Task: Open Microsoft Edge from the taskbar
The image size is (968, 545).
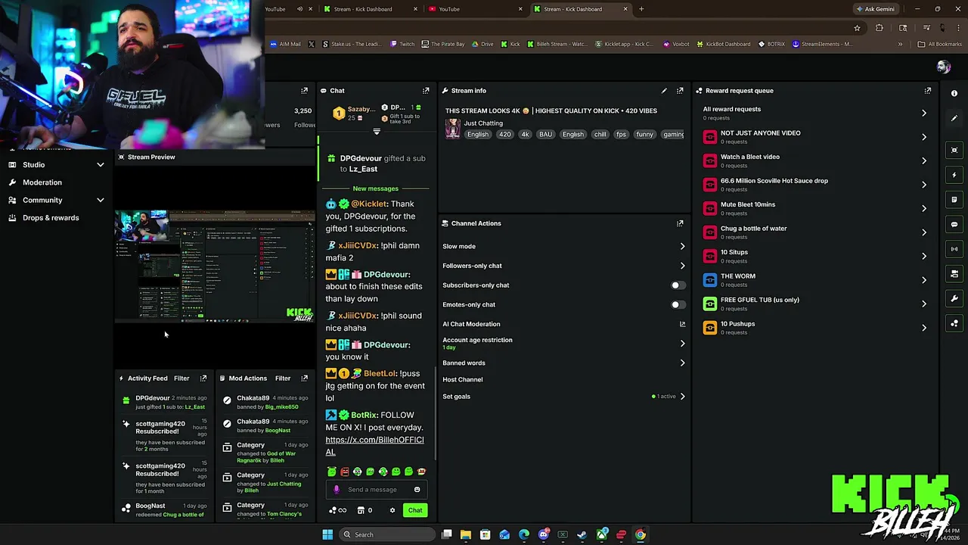Action: tap(524, 534)
